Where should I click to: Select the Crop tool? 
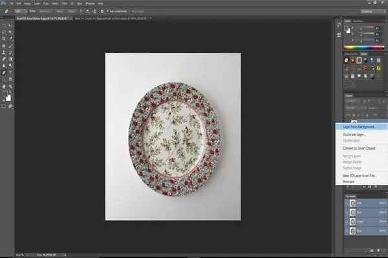tap(4, 39)
